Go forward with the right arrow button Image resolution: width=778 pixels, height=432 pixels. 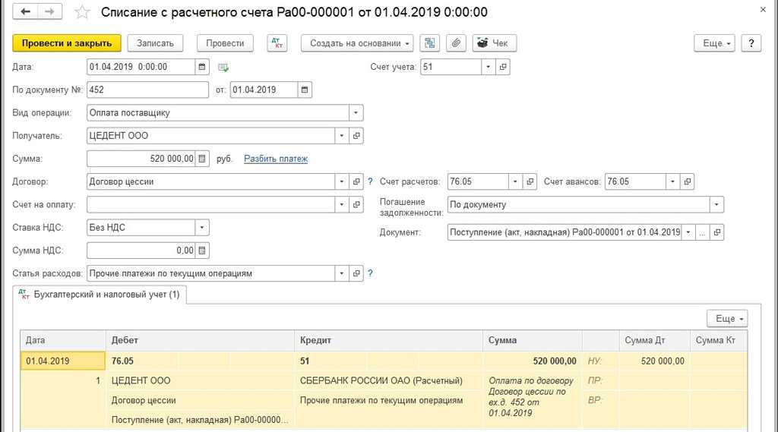coord(49,11)
